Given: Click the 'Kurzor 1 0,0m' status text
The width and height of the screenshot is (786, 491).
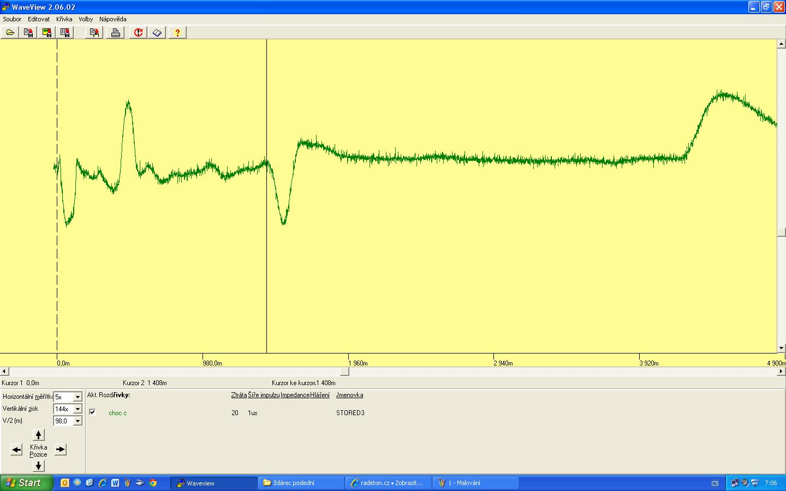Looking at the screenshot, I should 20,383.
